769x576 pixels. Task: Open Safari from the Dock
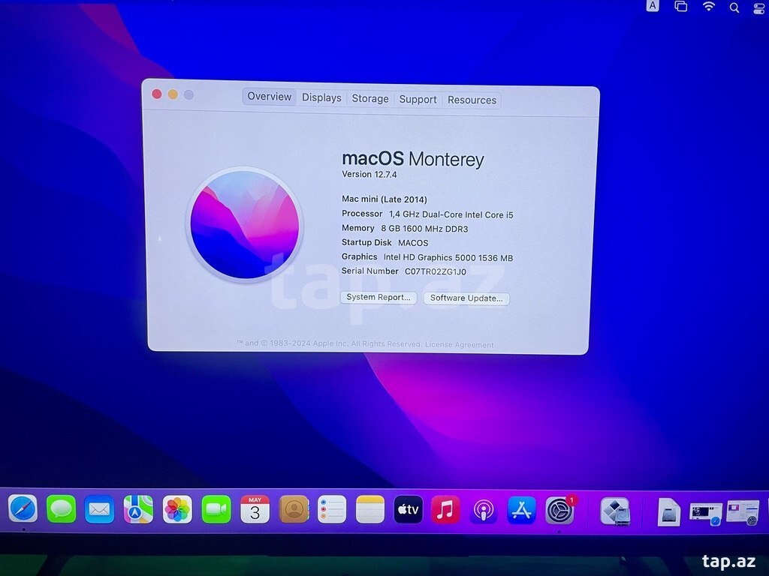[x=23, y=509]
